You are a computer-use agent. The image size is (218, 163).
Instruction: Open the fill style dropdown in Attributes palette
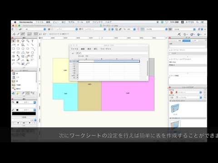point(35,102)
